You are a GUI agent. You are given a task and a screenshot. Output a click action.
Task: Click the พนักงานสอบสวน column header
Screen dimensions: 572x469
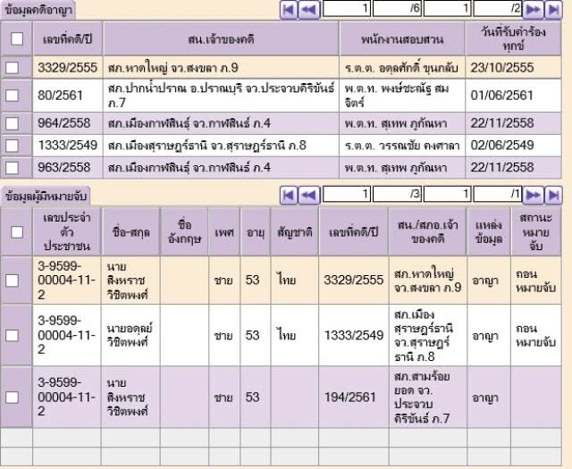[x=402, y=38]
